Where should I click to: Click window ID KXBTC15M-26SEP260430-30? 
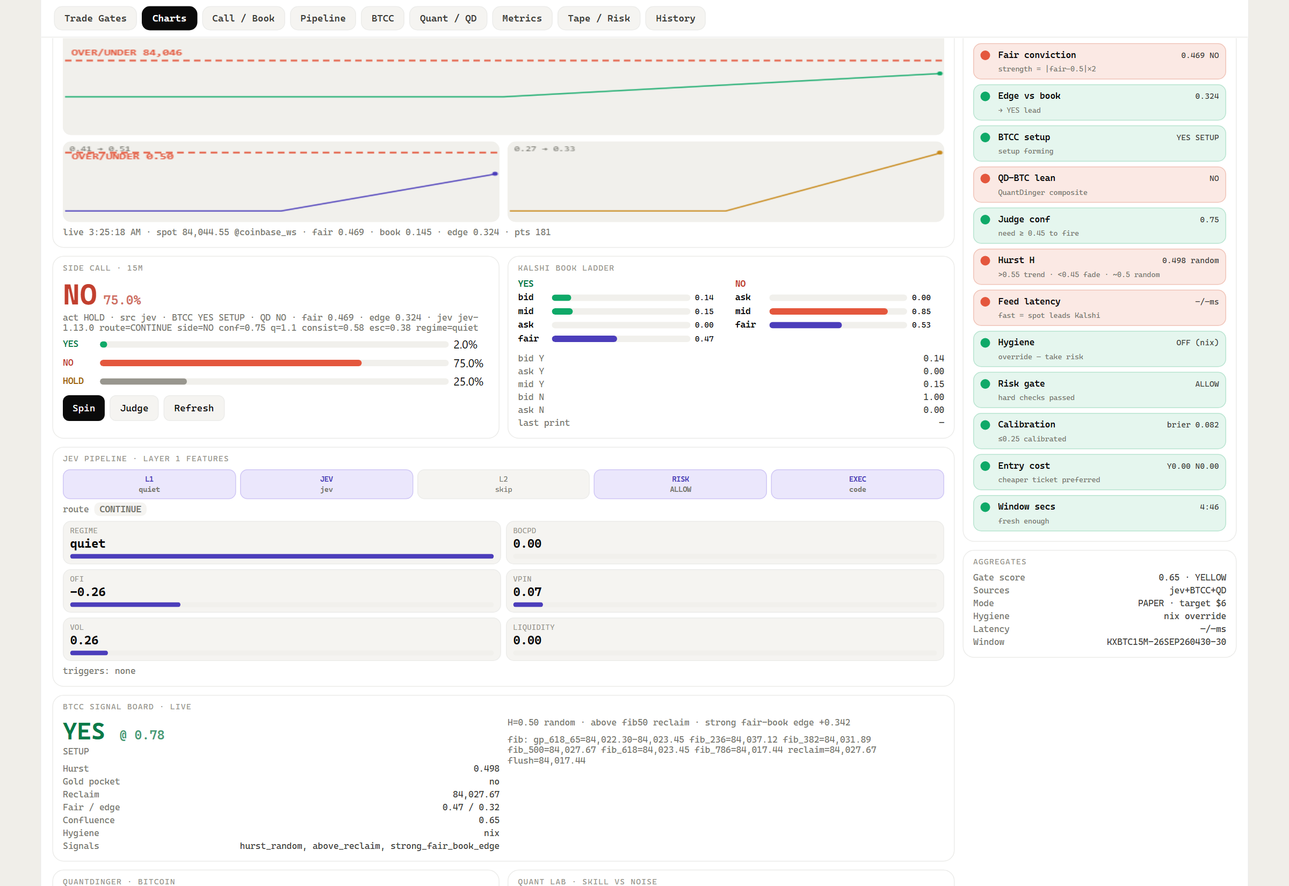pyautogui.click(x=1167, y=642)
